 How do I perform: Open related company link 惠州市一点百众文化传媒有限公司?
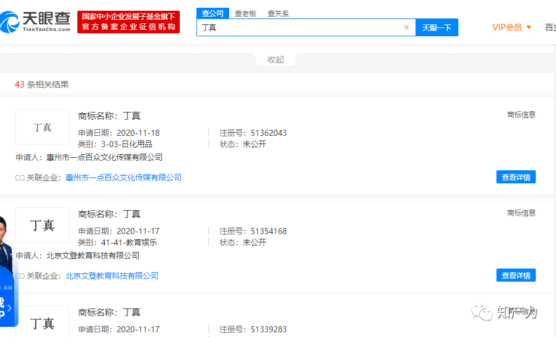tap(123, 177)
